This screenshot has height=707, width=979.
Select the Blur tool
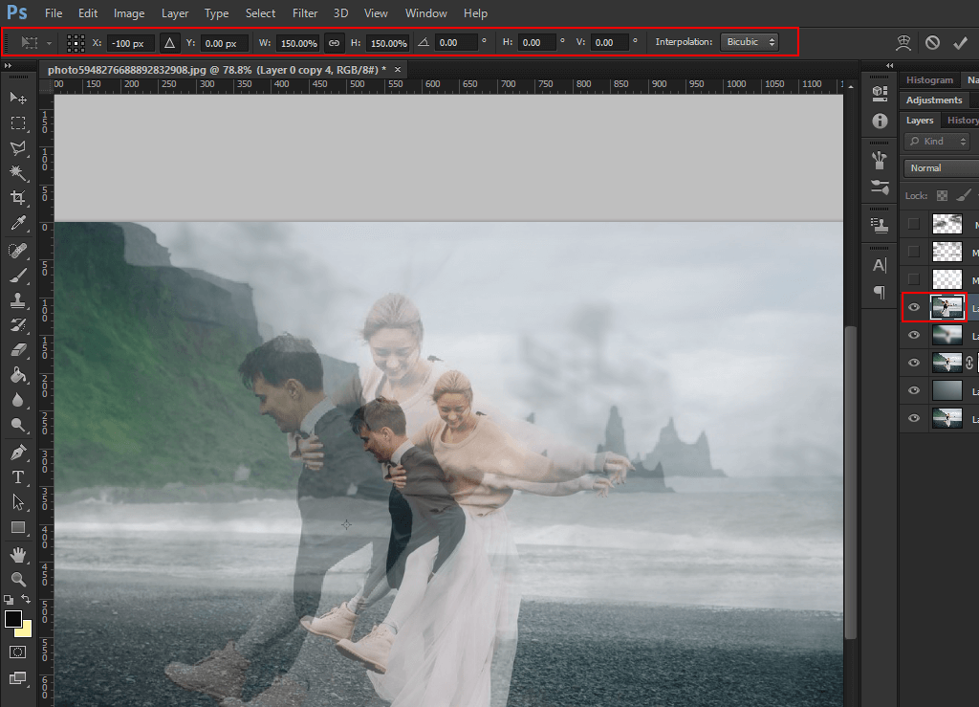18,400
